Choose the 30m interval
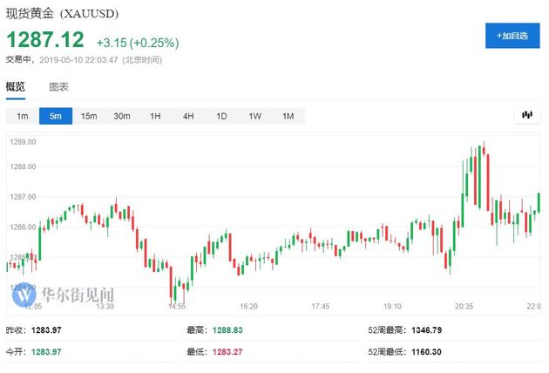 tap(122, 116)
